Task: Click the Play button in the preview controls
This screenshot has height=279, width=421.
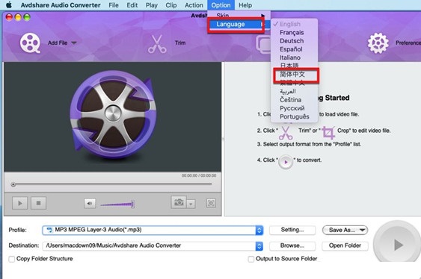Action: pos(20,203)
